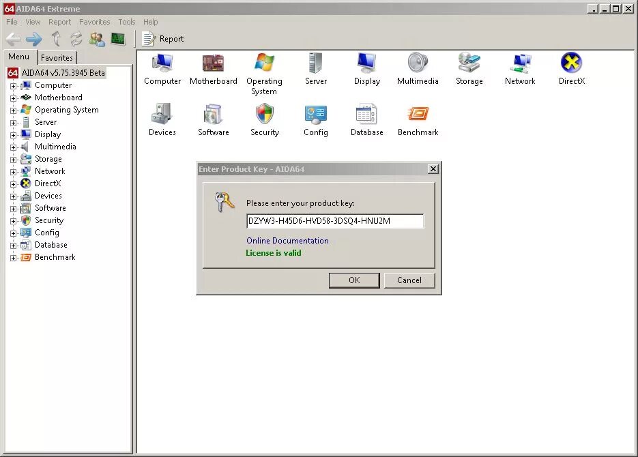Maximize the AIDA64 Extreme window
The image size is (638, 457).
click(x=616, y=9)
